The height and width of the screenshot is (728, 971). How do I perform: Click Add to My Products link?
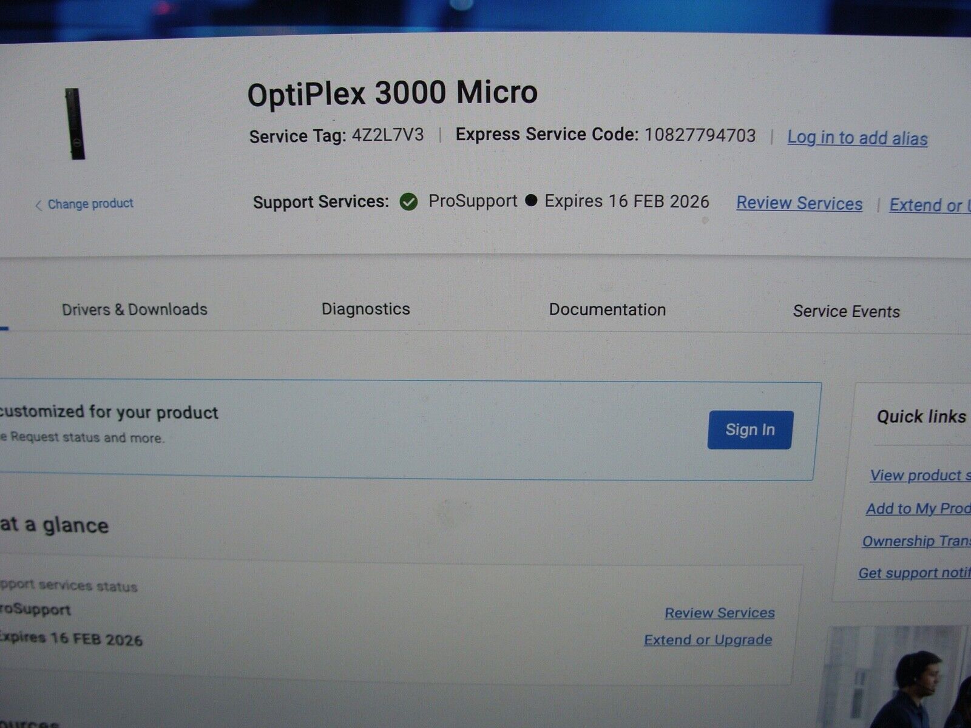coord(918,508)
